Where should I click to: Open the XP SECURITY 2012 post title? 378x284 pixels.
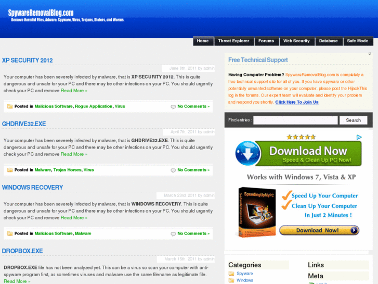coord(27,60)
